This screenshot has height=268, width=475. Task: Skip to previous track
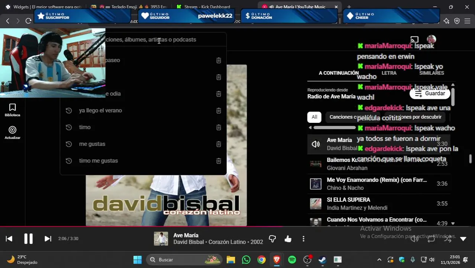9,239
